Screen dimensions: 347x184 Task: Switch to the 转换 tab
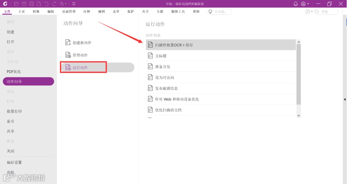coord(36,12)
